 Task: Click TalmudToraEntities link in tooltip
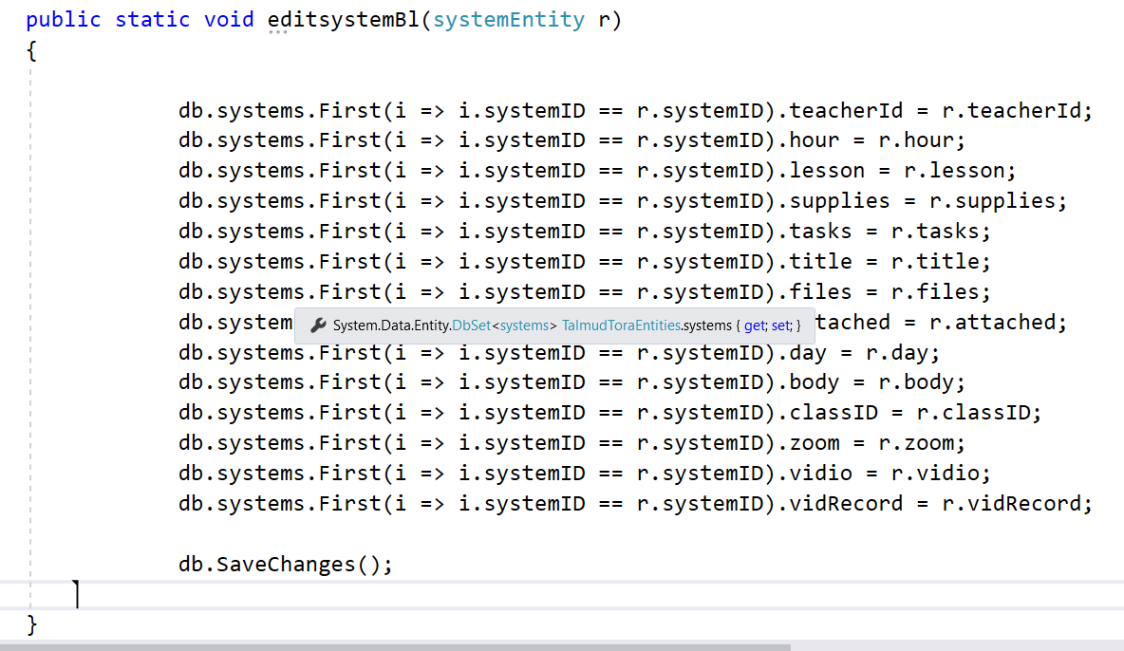[621, 325]
